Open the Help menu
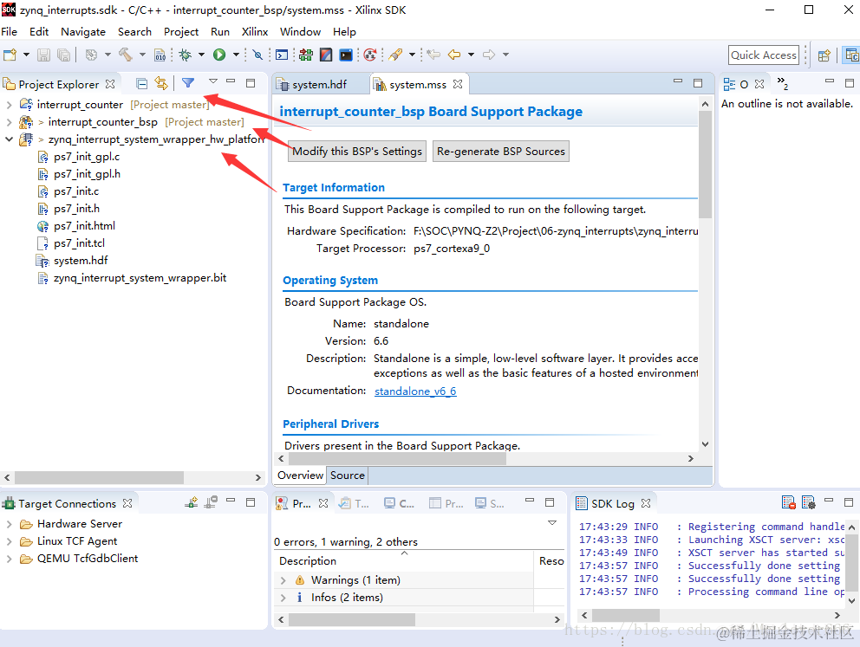 (x=344, y=32)
